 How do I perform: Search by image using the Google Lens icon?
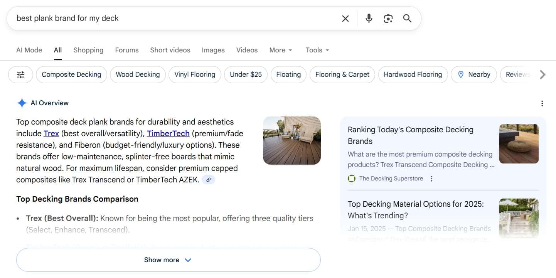(388, 18)
